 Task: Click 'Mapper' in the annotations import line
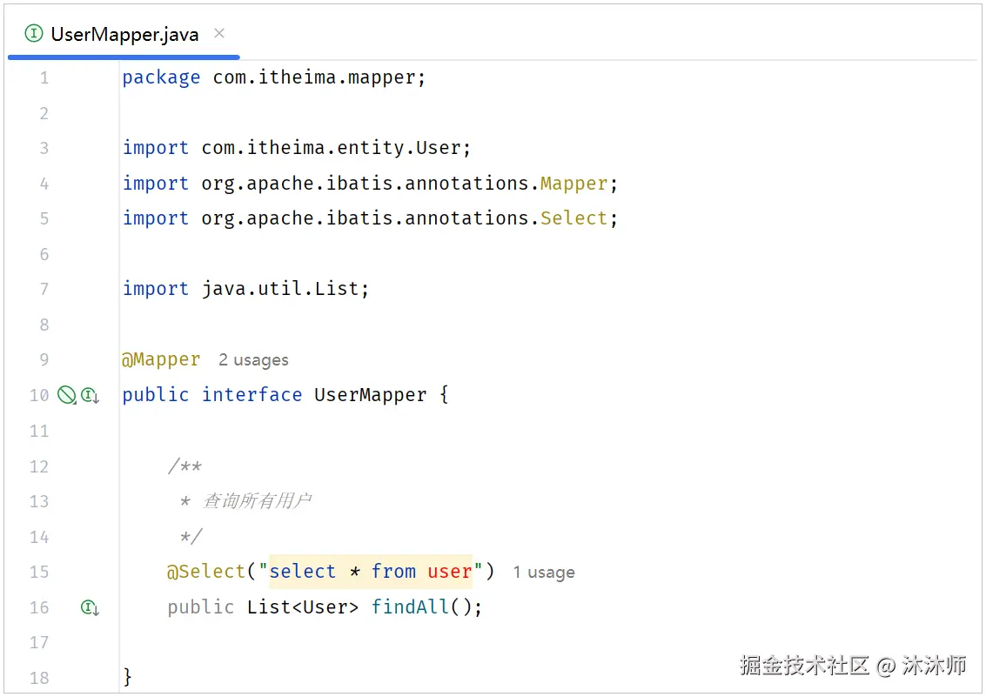[x=574, y=184]
